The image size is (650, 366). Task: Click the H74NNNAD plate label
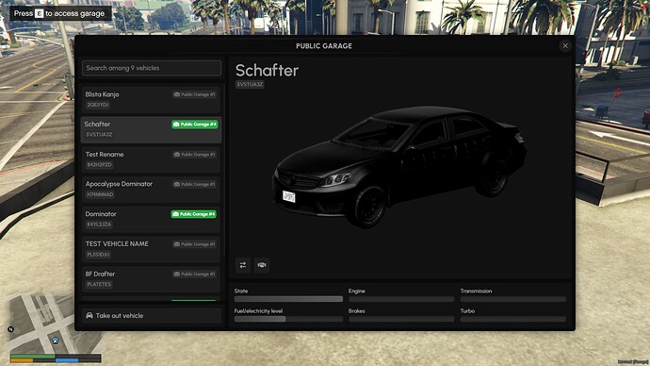pos(100,194)
